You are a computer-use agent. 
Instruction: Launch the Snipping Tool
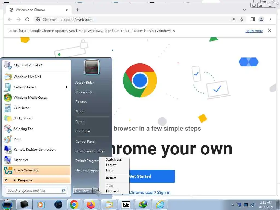37,129
